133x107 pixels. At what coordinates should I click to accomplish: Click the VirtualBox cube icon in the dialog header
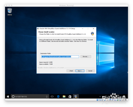coord(92,34)
